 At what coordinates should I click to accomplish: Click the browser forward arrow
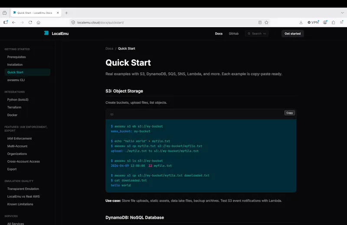coord(22,22)
